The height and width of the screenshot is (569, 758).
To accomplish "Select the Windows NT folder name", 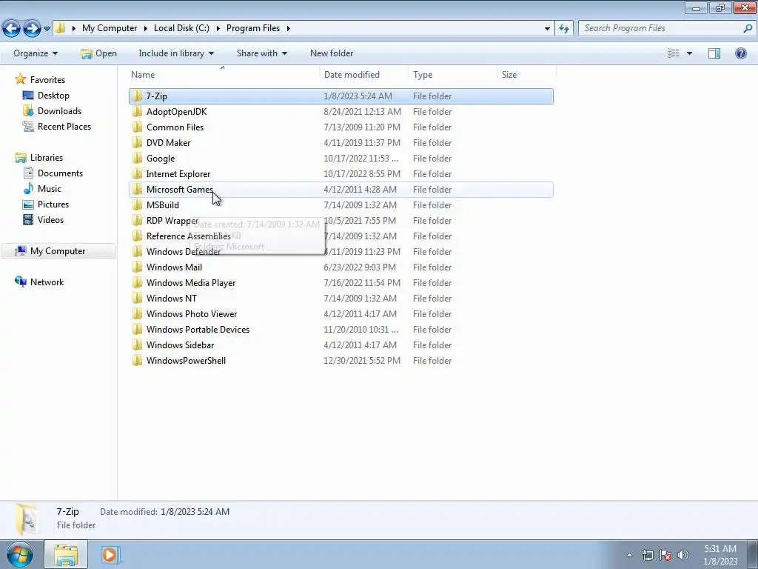I will [171, 298].
